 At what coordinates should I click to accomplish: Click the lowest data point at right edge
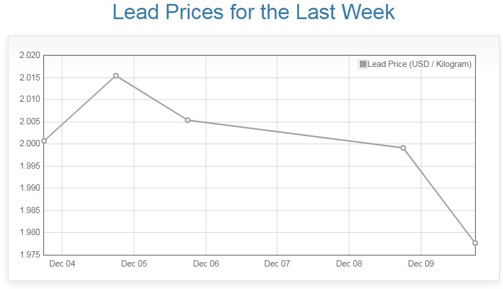click(475, 243)
